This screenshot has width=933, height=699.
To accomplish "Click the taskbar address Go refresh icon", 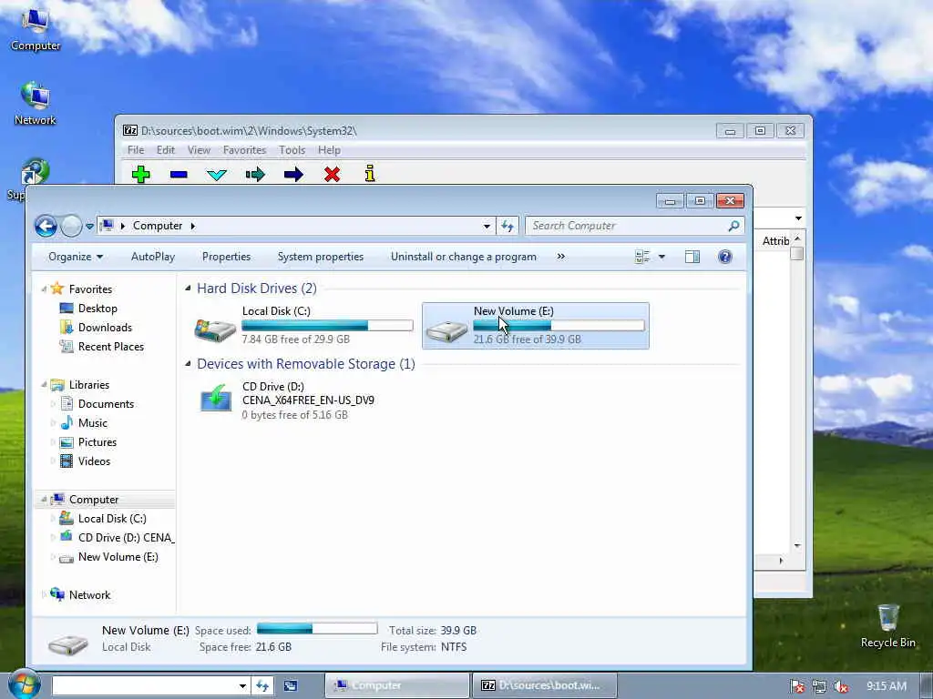I will [x=262, y=685].
